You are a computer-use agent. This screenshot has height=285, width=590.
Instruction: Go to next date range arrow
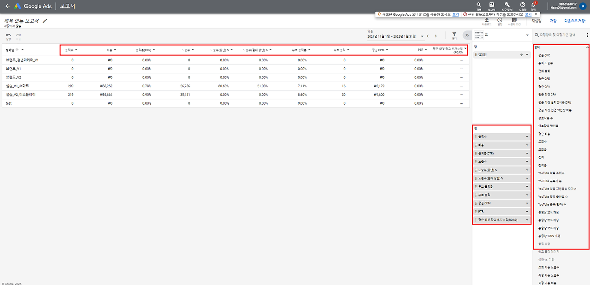[436, 36]
